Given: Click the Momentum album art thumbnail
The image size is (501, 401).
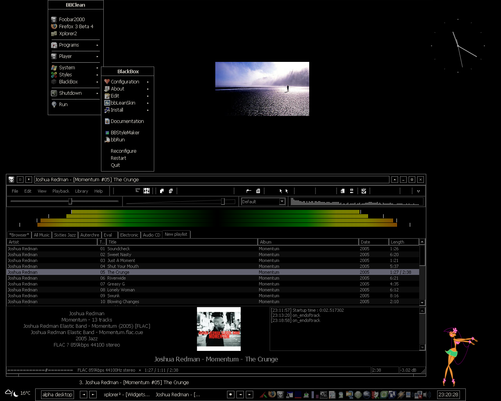Looking at the screenshot, I should click(219, 329).
